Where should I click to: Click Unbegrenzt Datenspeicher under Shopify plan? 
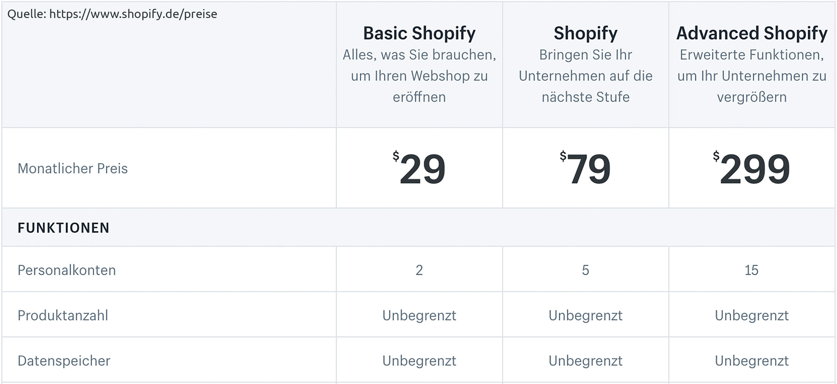pos(585,361)
